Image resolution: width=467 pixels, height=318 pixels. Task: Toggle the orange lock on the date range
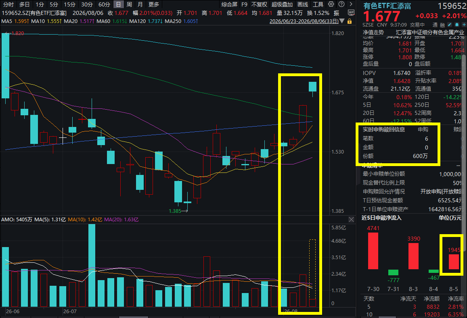click(x=350, y=21)
